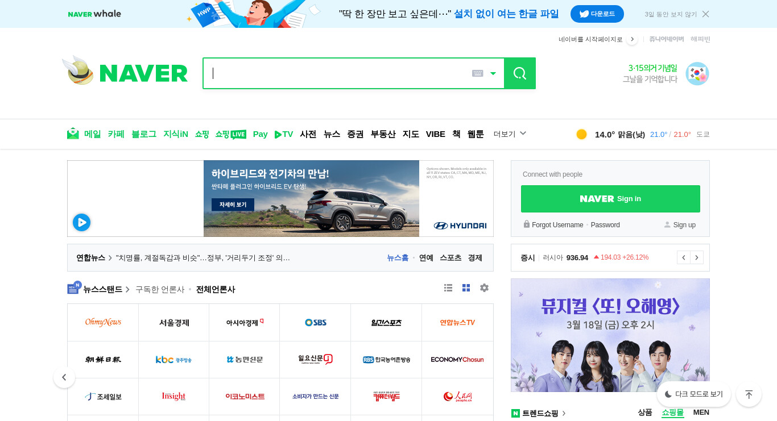Click the Sign up link
The height and width of the screenshot is (421, 777).
point(684,225)
